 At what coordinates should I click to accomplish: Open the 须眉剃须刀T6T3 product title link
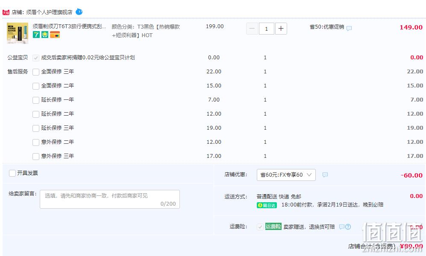pos(69,26)
